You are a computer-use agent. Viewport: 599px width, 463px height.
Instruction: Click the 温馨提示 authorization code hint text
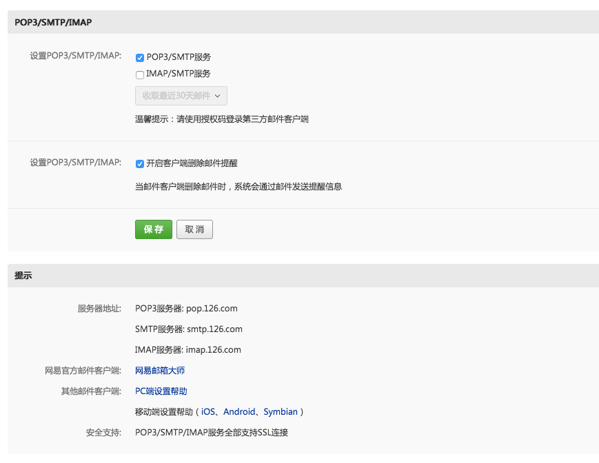tap(222, 119)
